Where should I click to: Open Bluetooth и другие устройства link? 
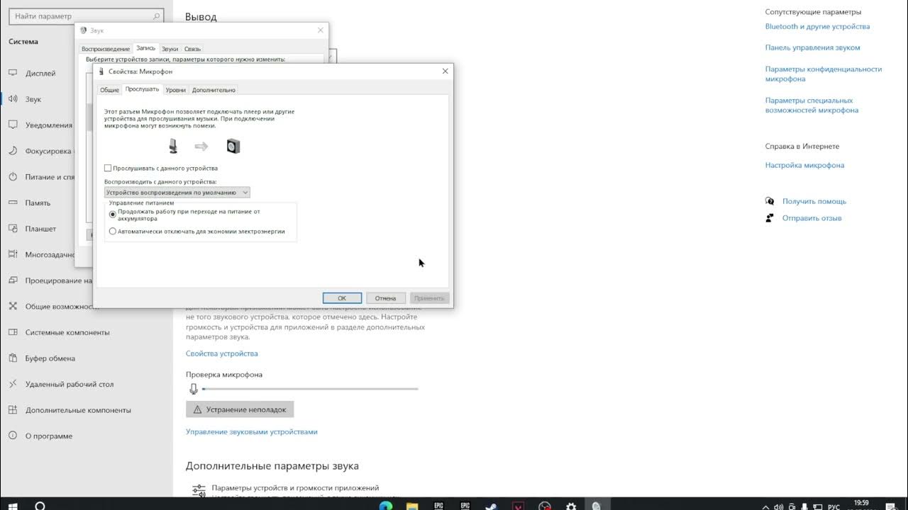[x=817, y=26]
